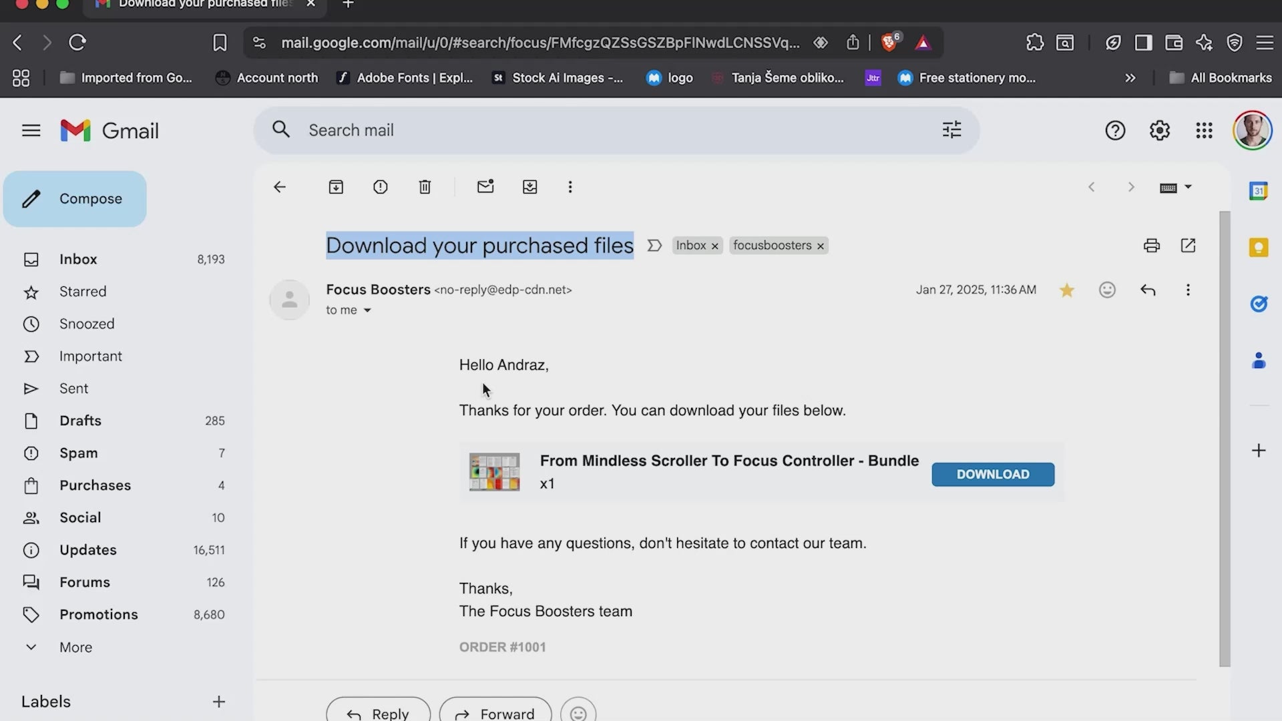Click the blue DOWNLOAD button
This screenshot has width=1282, height=721.
tap(993, 474)
